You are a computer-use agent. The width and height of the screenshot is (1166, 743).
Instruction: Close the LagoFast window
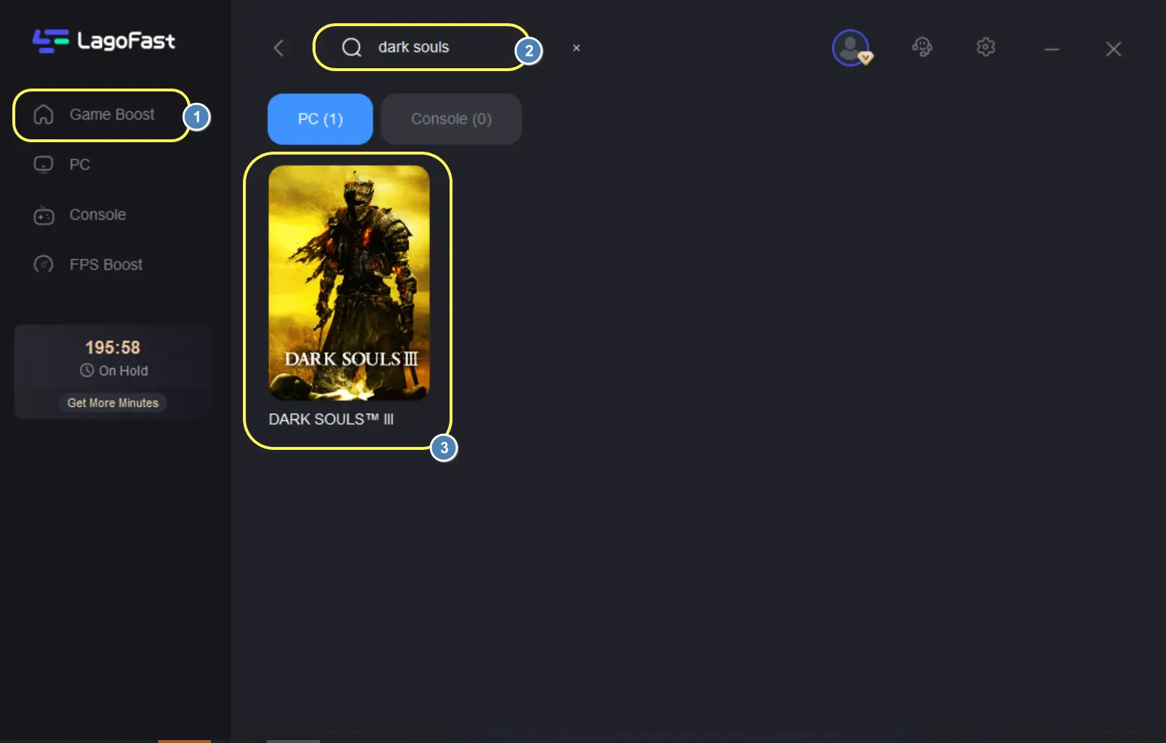pyautogui.click(x=1113, y=49)
